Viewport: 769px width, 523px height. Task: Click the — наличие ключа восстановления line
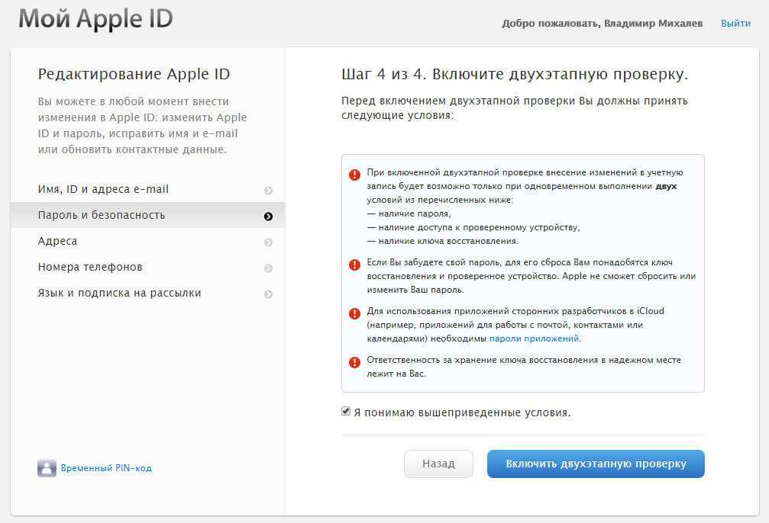[442, 241]
